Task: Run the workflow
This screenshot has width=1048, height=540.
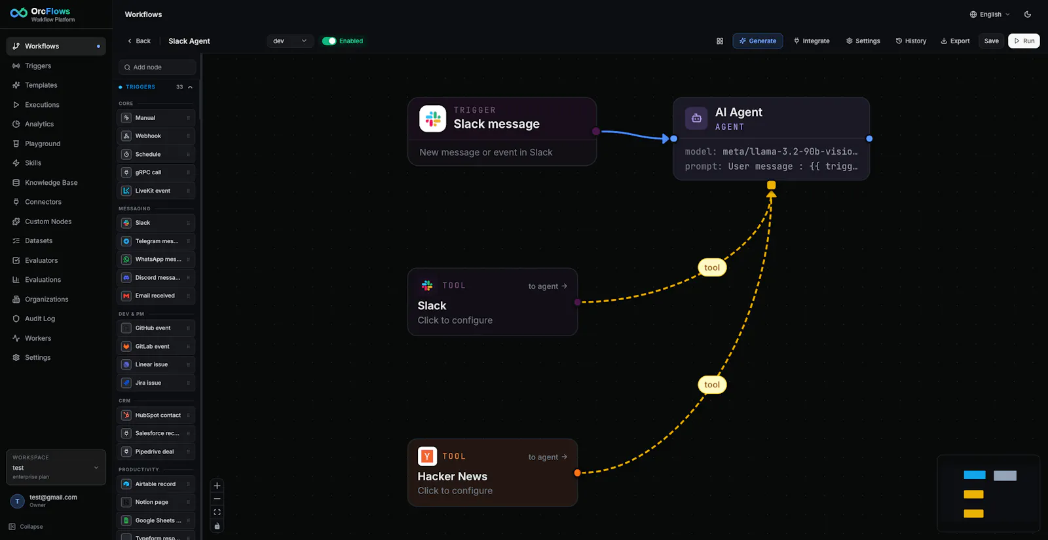Action: coord(1024,41)
